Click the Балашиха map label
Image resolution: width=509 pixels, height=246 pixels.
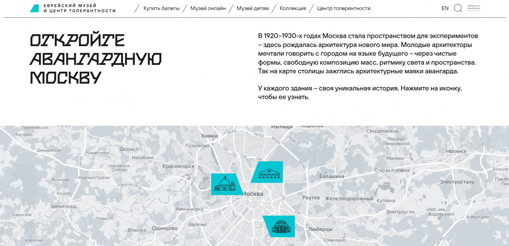(331, 176)
